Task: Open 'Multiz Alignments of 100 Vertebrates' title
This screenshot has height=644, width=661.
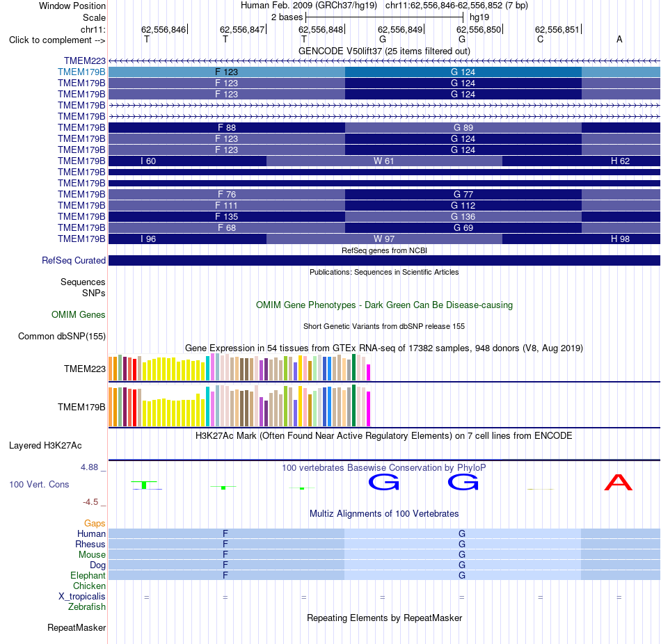Action: [384, 514]
